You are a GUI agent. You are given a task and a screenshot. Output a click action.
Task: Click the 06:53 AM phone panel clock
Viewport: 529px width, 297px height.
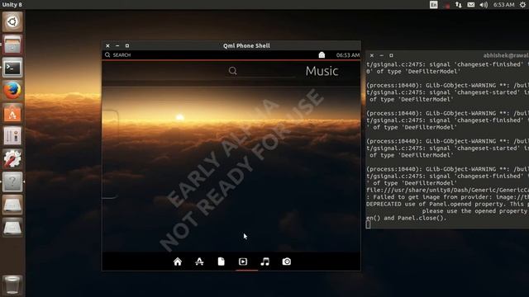(348, 55)
